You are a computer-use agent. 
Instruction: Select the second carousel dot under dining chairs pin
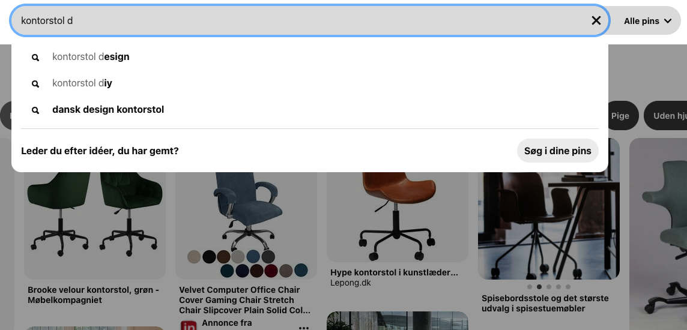point(539,287)
